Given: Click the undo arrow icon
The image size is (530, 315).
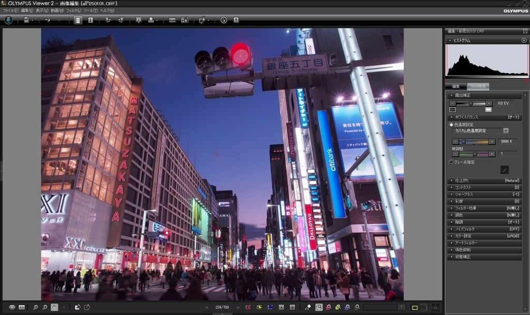Looking at the screenshot, I should pyautogui.click(x=48, y=20).
